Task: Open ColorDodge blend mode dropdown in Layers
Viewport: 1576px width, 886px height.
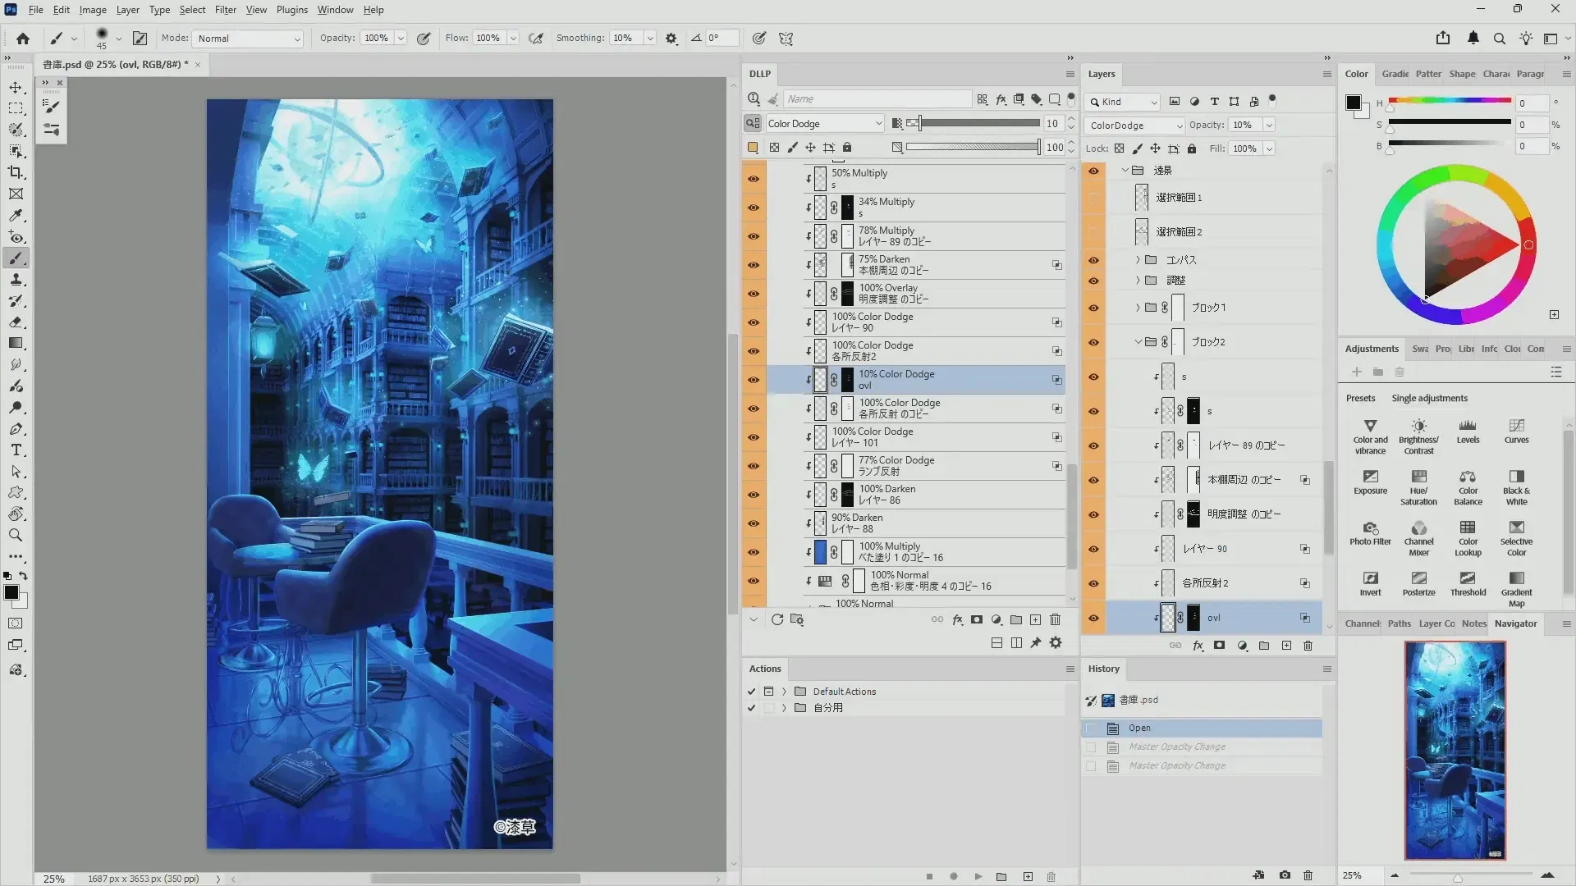Action: coord(1134,126)
